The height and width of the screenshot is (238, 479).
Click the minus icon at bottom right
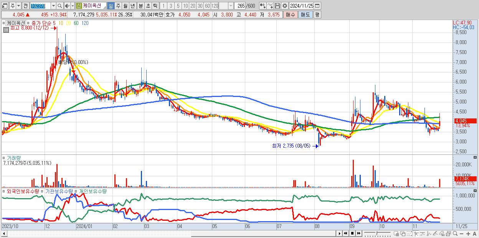click(x=461, y=233)
